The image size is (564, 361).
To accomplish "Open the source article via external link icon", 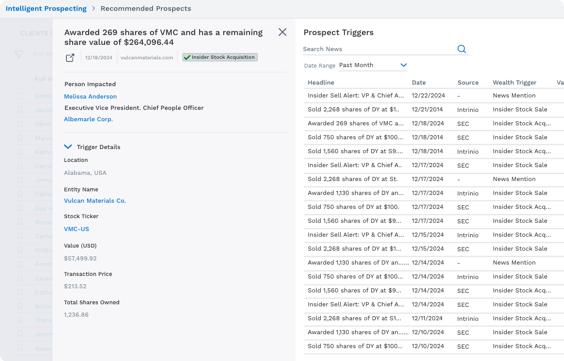I will point(70,58).
